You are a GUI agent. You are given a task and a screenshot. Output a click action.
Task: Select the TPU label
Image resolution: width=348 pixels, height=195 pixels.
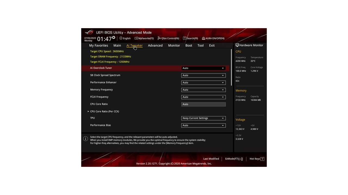click(92, 118)
